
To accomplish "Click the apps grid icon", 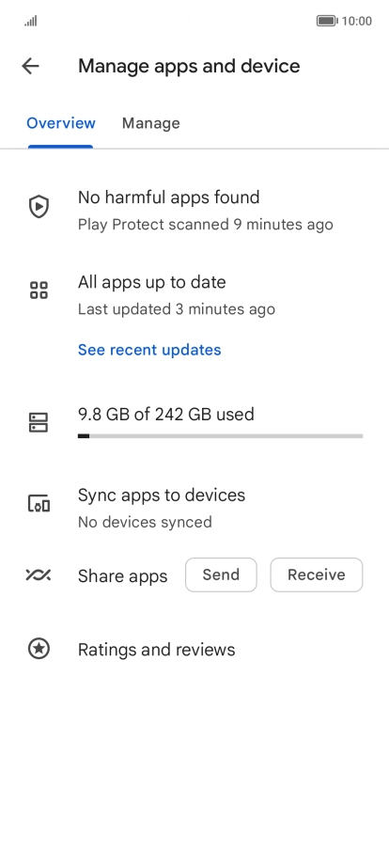I will click(39, 291).
